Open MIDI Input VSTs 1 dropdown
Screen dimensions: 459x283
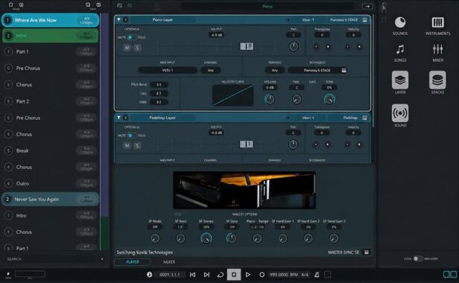point(168,70)
